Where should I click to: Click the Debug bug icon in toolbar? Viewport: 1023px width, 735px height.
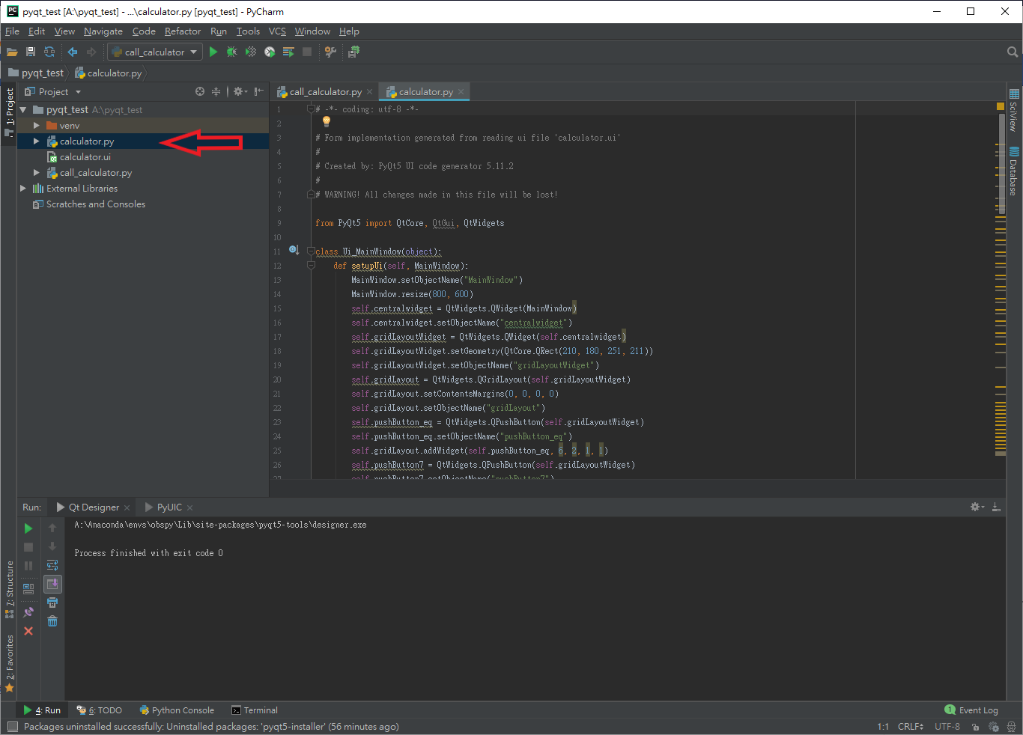(x=232, y=52)
